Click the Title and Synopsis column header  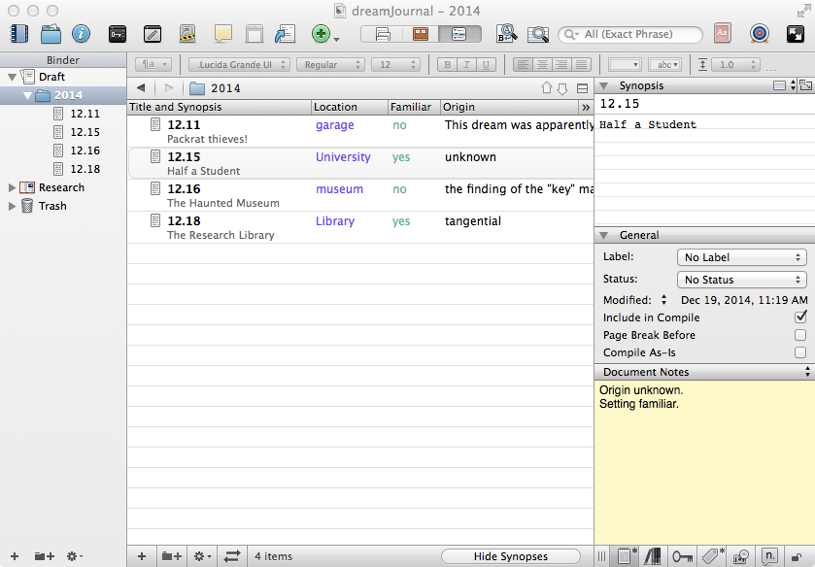tap(219, 107)
